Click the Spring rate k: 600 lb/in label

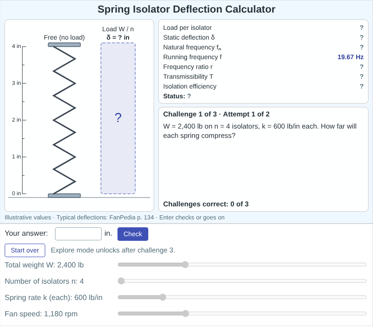(54, 298)
